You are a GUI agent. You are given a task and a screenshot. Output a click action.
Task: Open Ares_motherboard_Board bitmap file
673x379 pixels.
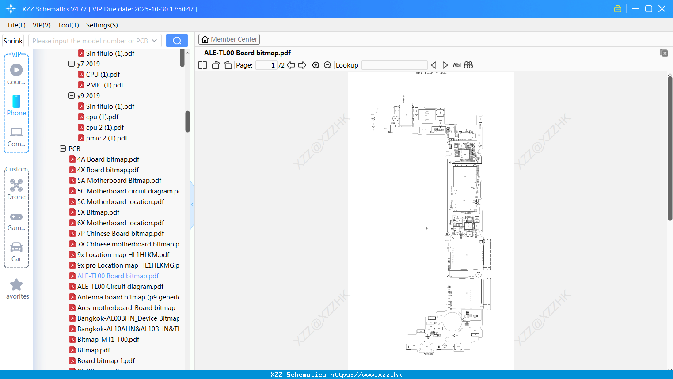point(128,307)
